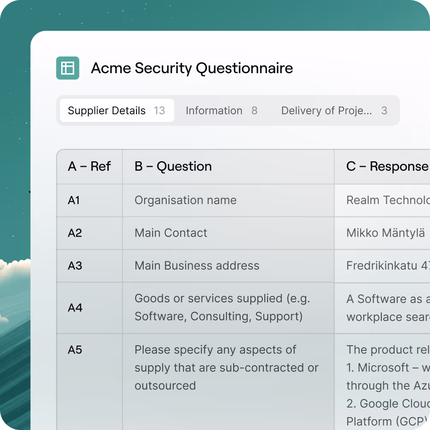The height and width of the screenshot is (430, 430).
Task: Select the A1 reference cell
Action: click(x=74, y=200)
